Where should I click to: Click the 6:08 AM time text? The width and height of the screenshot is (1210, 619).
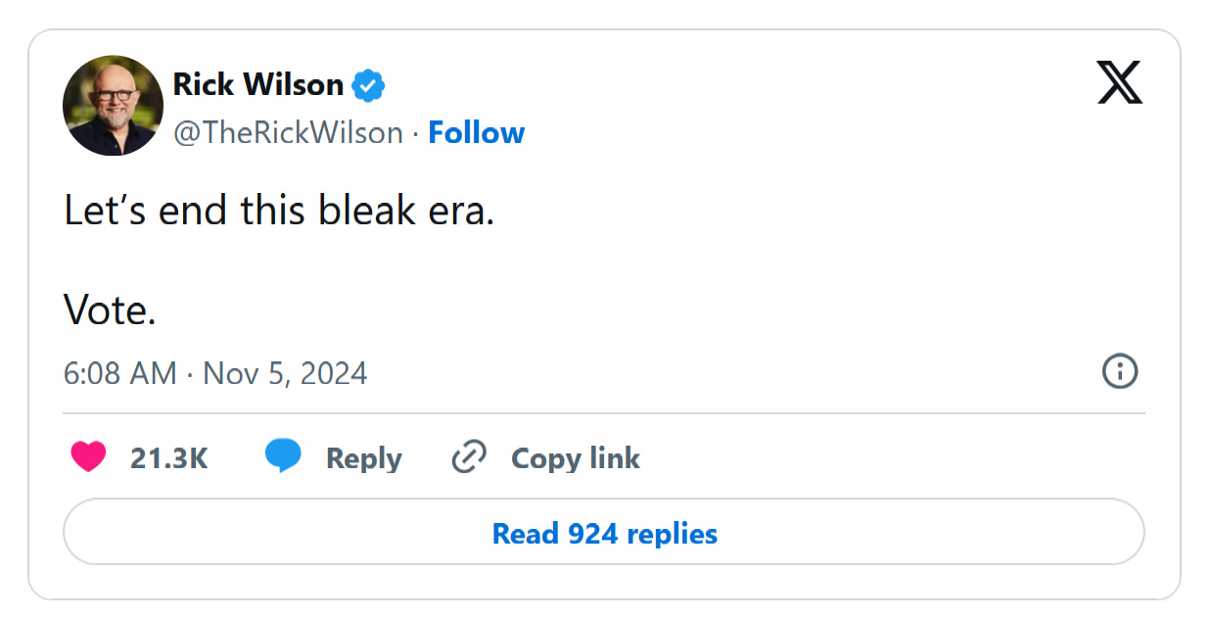[120, 373]
